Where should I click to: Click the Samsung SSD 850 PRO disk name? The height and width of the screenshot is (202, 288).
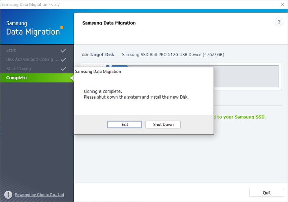(x=173, y=55)
